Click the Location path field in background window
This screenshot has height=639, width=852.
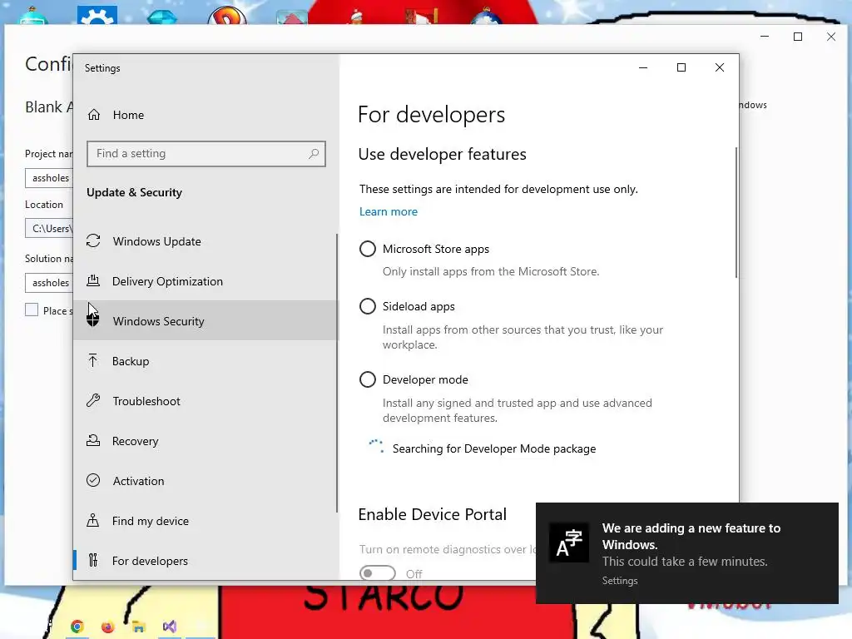pos(49,228)
